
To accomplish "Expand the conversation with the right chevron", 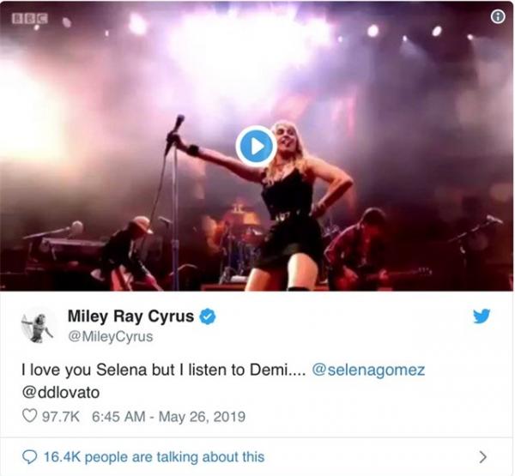I will pos(483,456).
